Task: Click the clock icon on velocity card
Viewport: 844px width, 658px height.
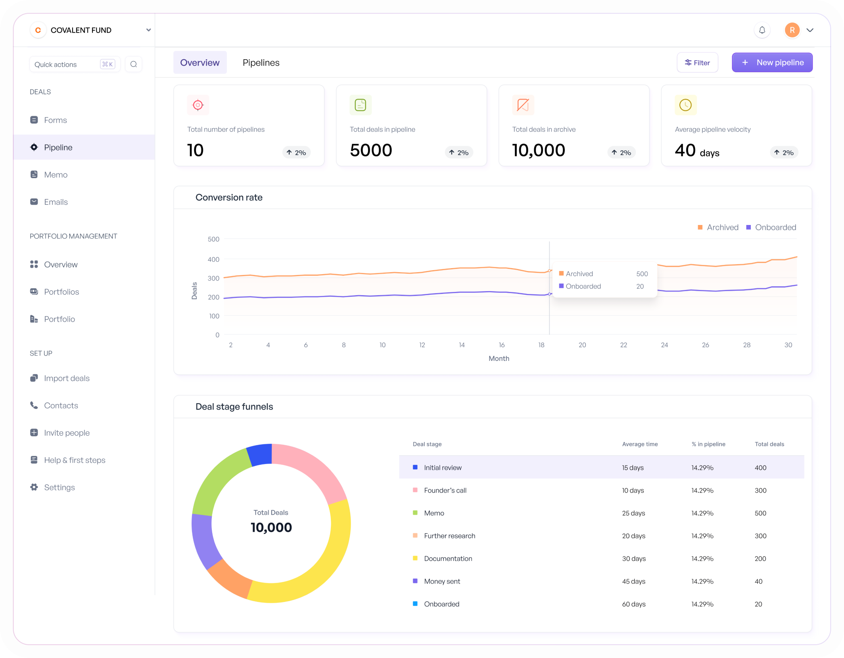Action: pyautogui.click(x=685, y=105)
